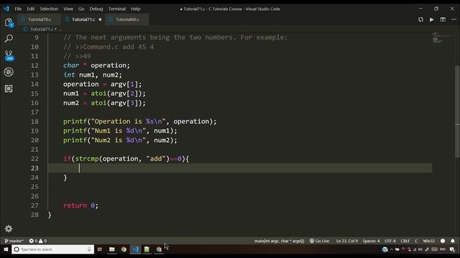This screenshot has width=460, height=258.
Task: Change indentation via Spaces: 4
Action: (x=371, y=241)
